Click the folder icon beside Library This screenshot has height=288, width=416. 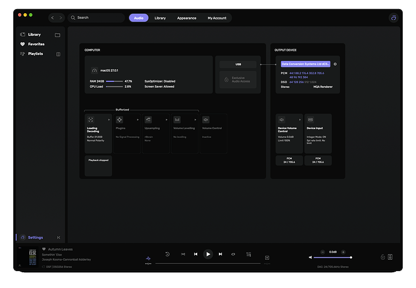click(57, 35)
